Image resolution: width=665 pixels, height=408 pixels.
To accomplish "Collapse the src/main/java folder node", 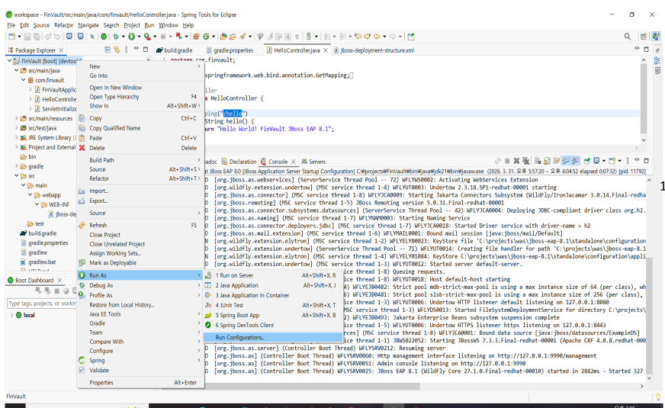I will click(x=17, y=70).
